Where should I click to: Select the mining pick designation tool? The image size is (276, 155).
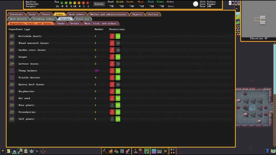coord(105,151)
